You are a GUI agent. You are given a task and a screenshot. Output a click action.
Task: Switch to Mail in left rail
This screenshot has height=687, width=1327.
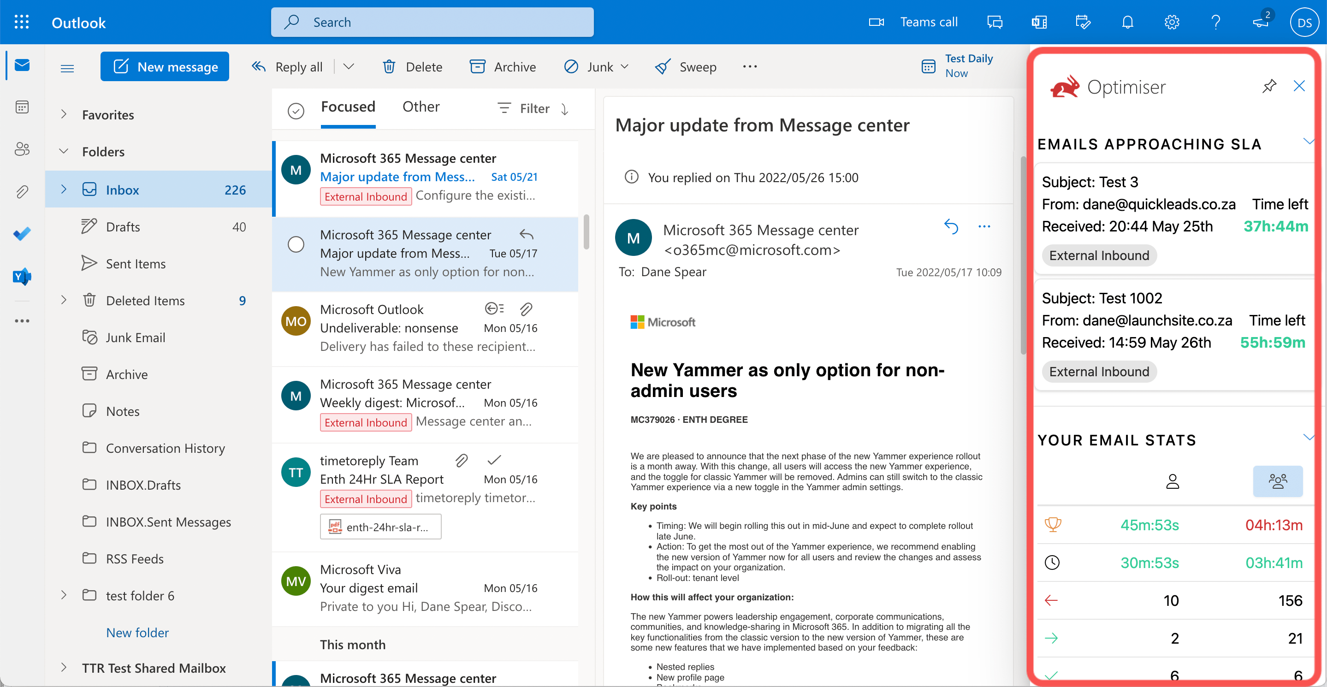coord(22,65)
